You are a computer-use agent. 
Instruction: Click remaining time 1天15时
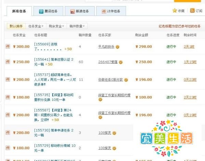point(190,62)
